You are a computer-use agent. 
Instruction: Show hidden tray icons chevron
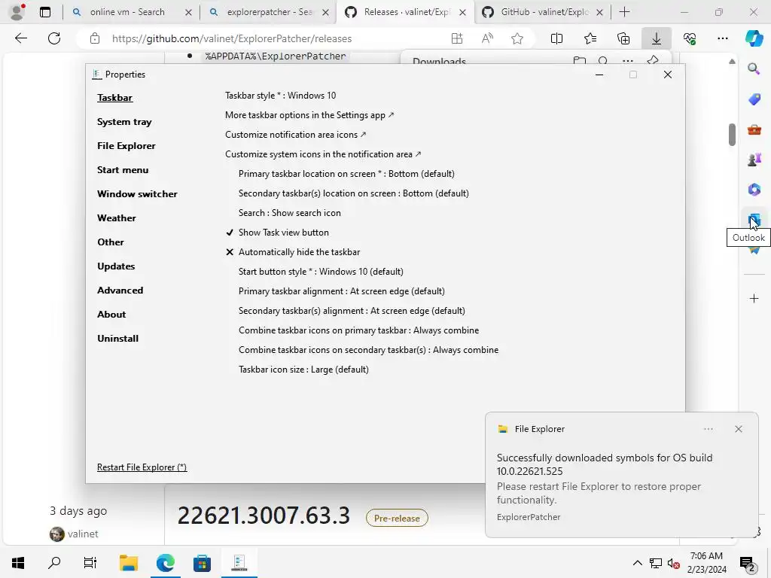[x=637, y=563]
